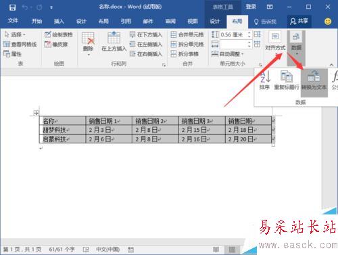This screenshot has width=338, height=255.
Task: Click the 2 月 20 日 cell
Action: click(249, 139)
